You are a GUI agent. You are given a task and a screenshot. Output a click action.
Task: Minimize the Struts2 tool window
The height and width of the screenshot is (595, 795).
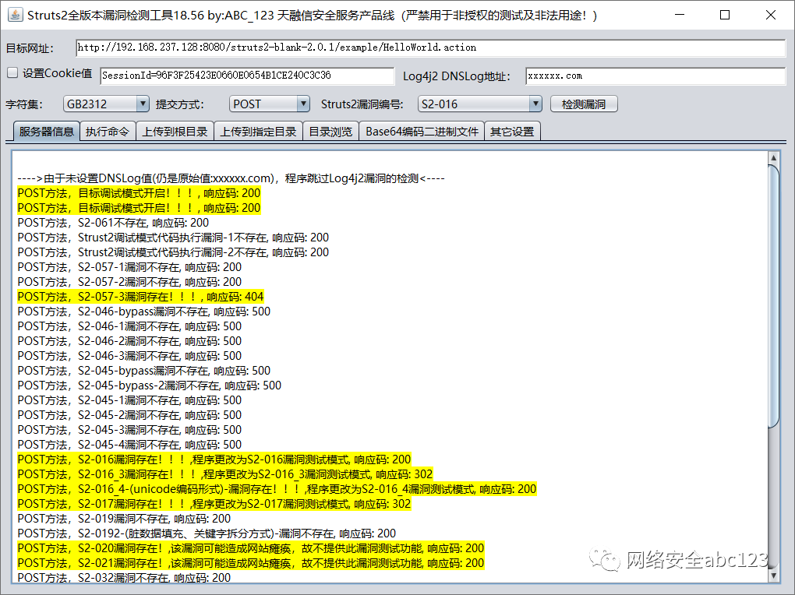(x=680, y=15)
